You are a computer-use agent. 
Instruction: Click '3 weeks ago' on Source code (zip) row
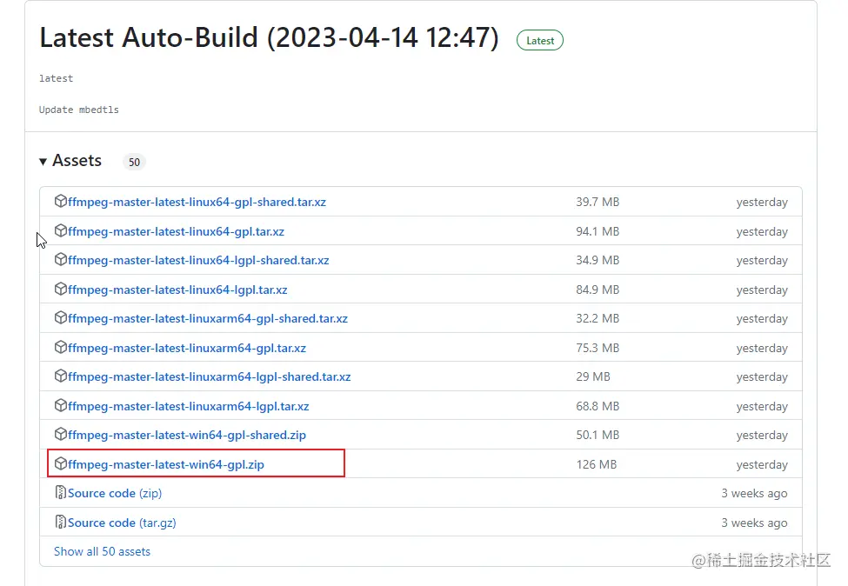754,493
